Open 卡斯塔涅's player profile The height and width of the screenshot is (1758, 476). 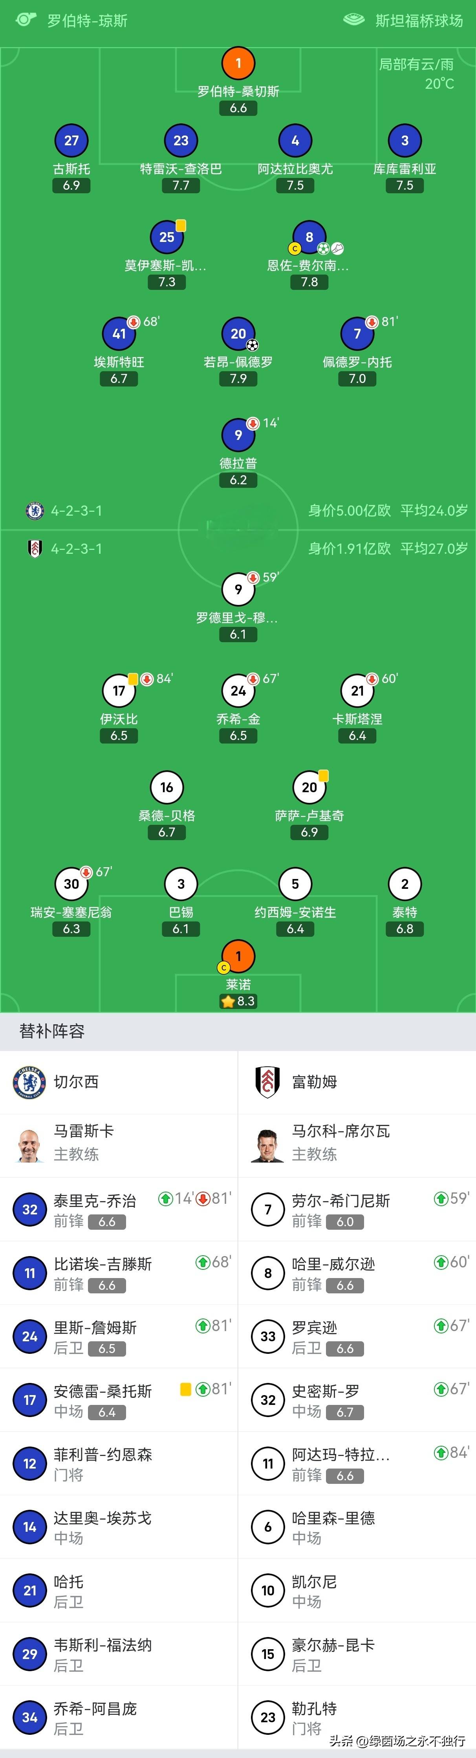click(x=357, y=690)
